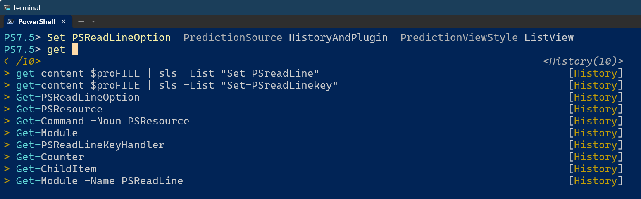The height and width of the screenshot is (199, 641).
Task: Open a new tab with plus button
Action: (81, 21)
